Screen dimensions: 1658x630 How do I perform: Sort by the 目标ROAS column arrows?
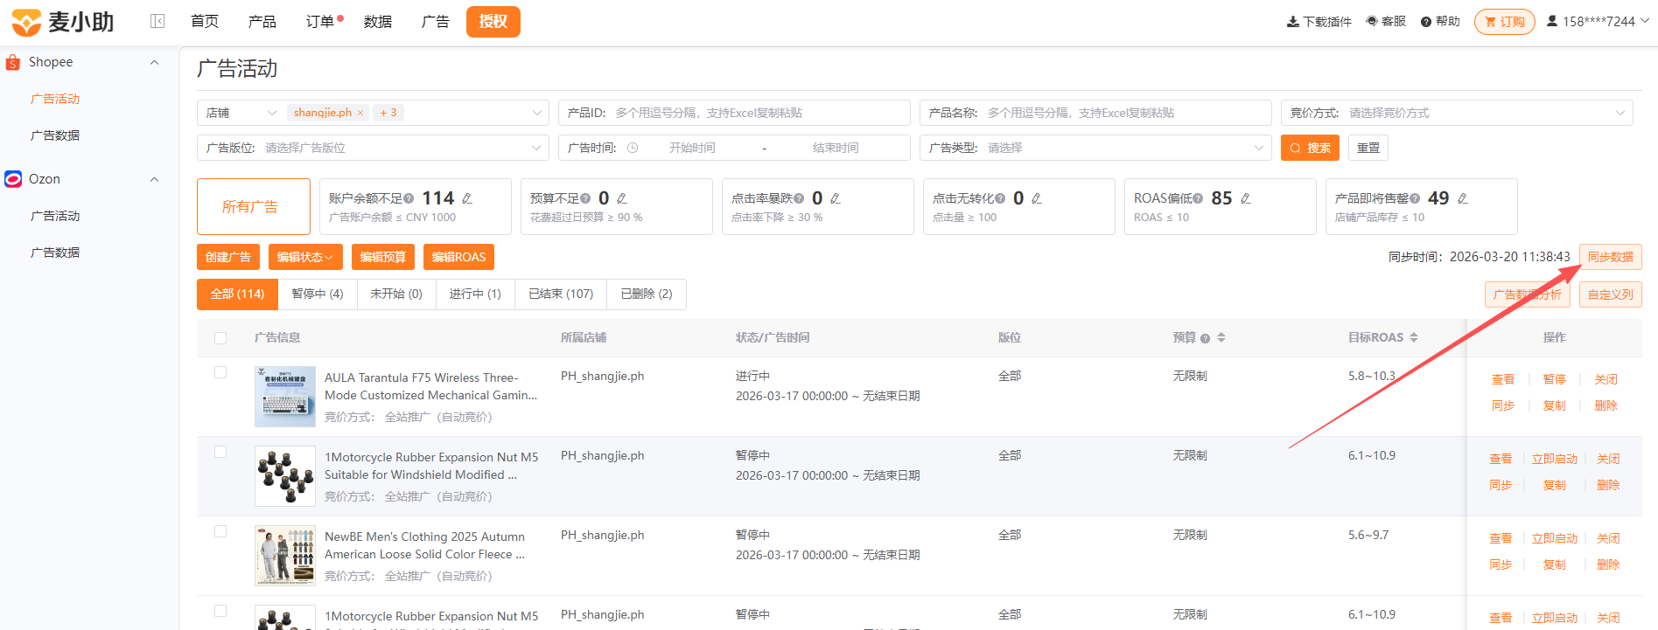click(x=1414, y=337)
